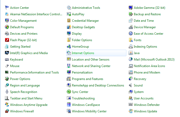
Task: Open Windows Anytime Upgrade
Action: tap(29, 105)
